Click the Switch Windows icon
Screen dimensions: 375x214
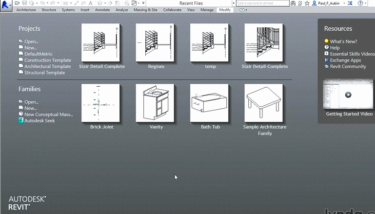tap(134, 3)
